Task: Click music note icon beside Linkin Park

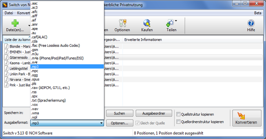Action: click(x=7, y=74)
